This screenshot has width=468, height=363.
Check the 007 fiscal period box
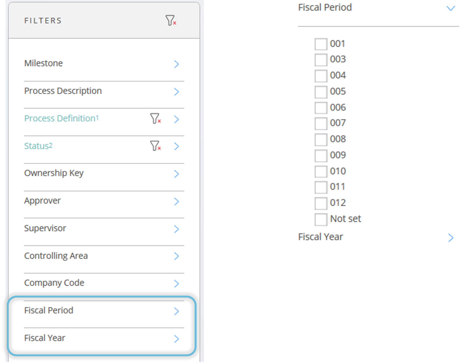tap(321, 124)
